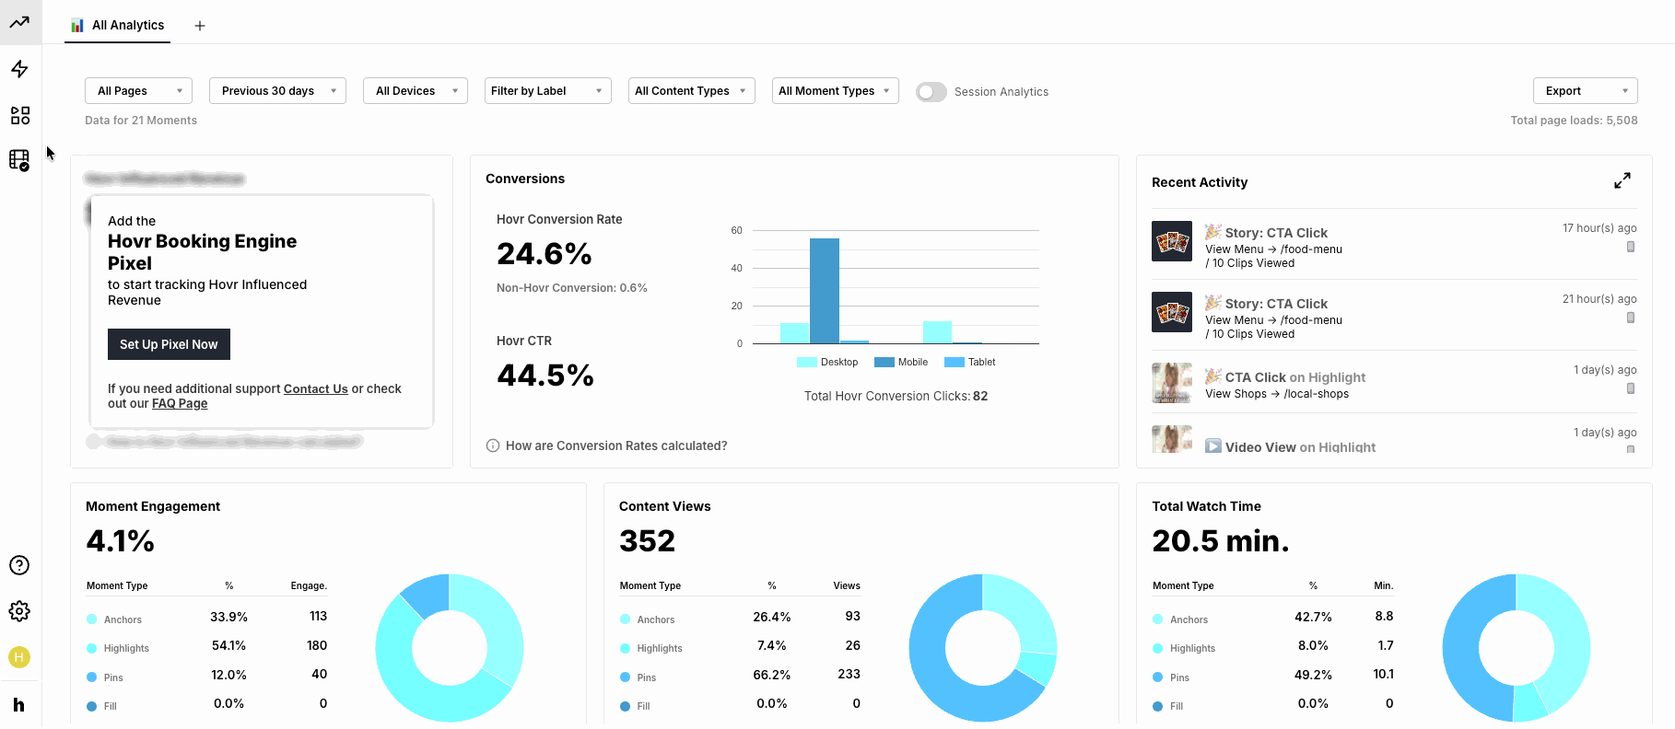Open the Previous 30 days dropdown
This screenshot has height=729, width=1675.
pos(277,90)
